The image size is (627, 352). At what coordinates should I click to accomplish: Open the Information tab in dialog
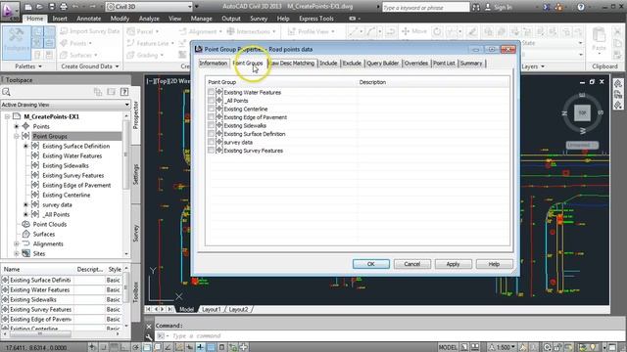(214, 63)
